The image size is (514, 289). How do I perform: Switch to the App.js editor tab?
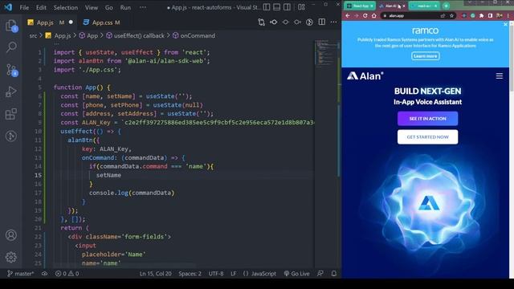pos(45,22)
